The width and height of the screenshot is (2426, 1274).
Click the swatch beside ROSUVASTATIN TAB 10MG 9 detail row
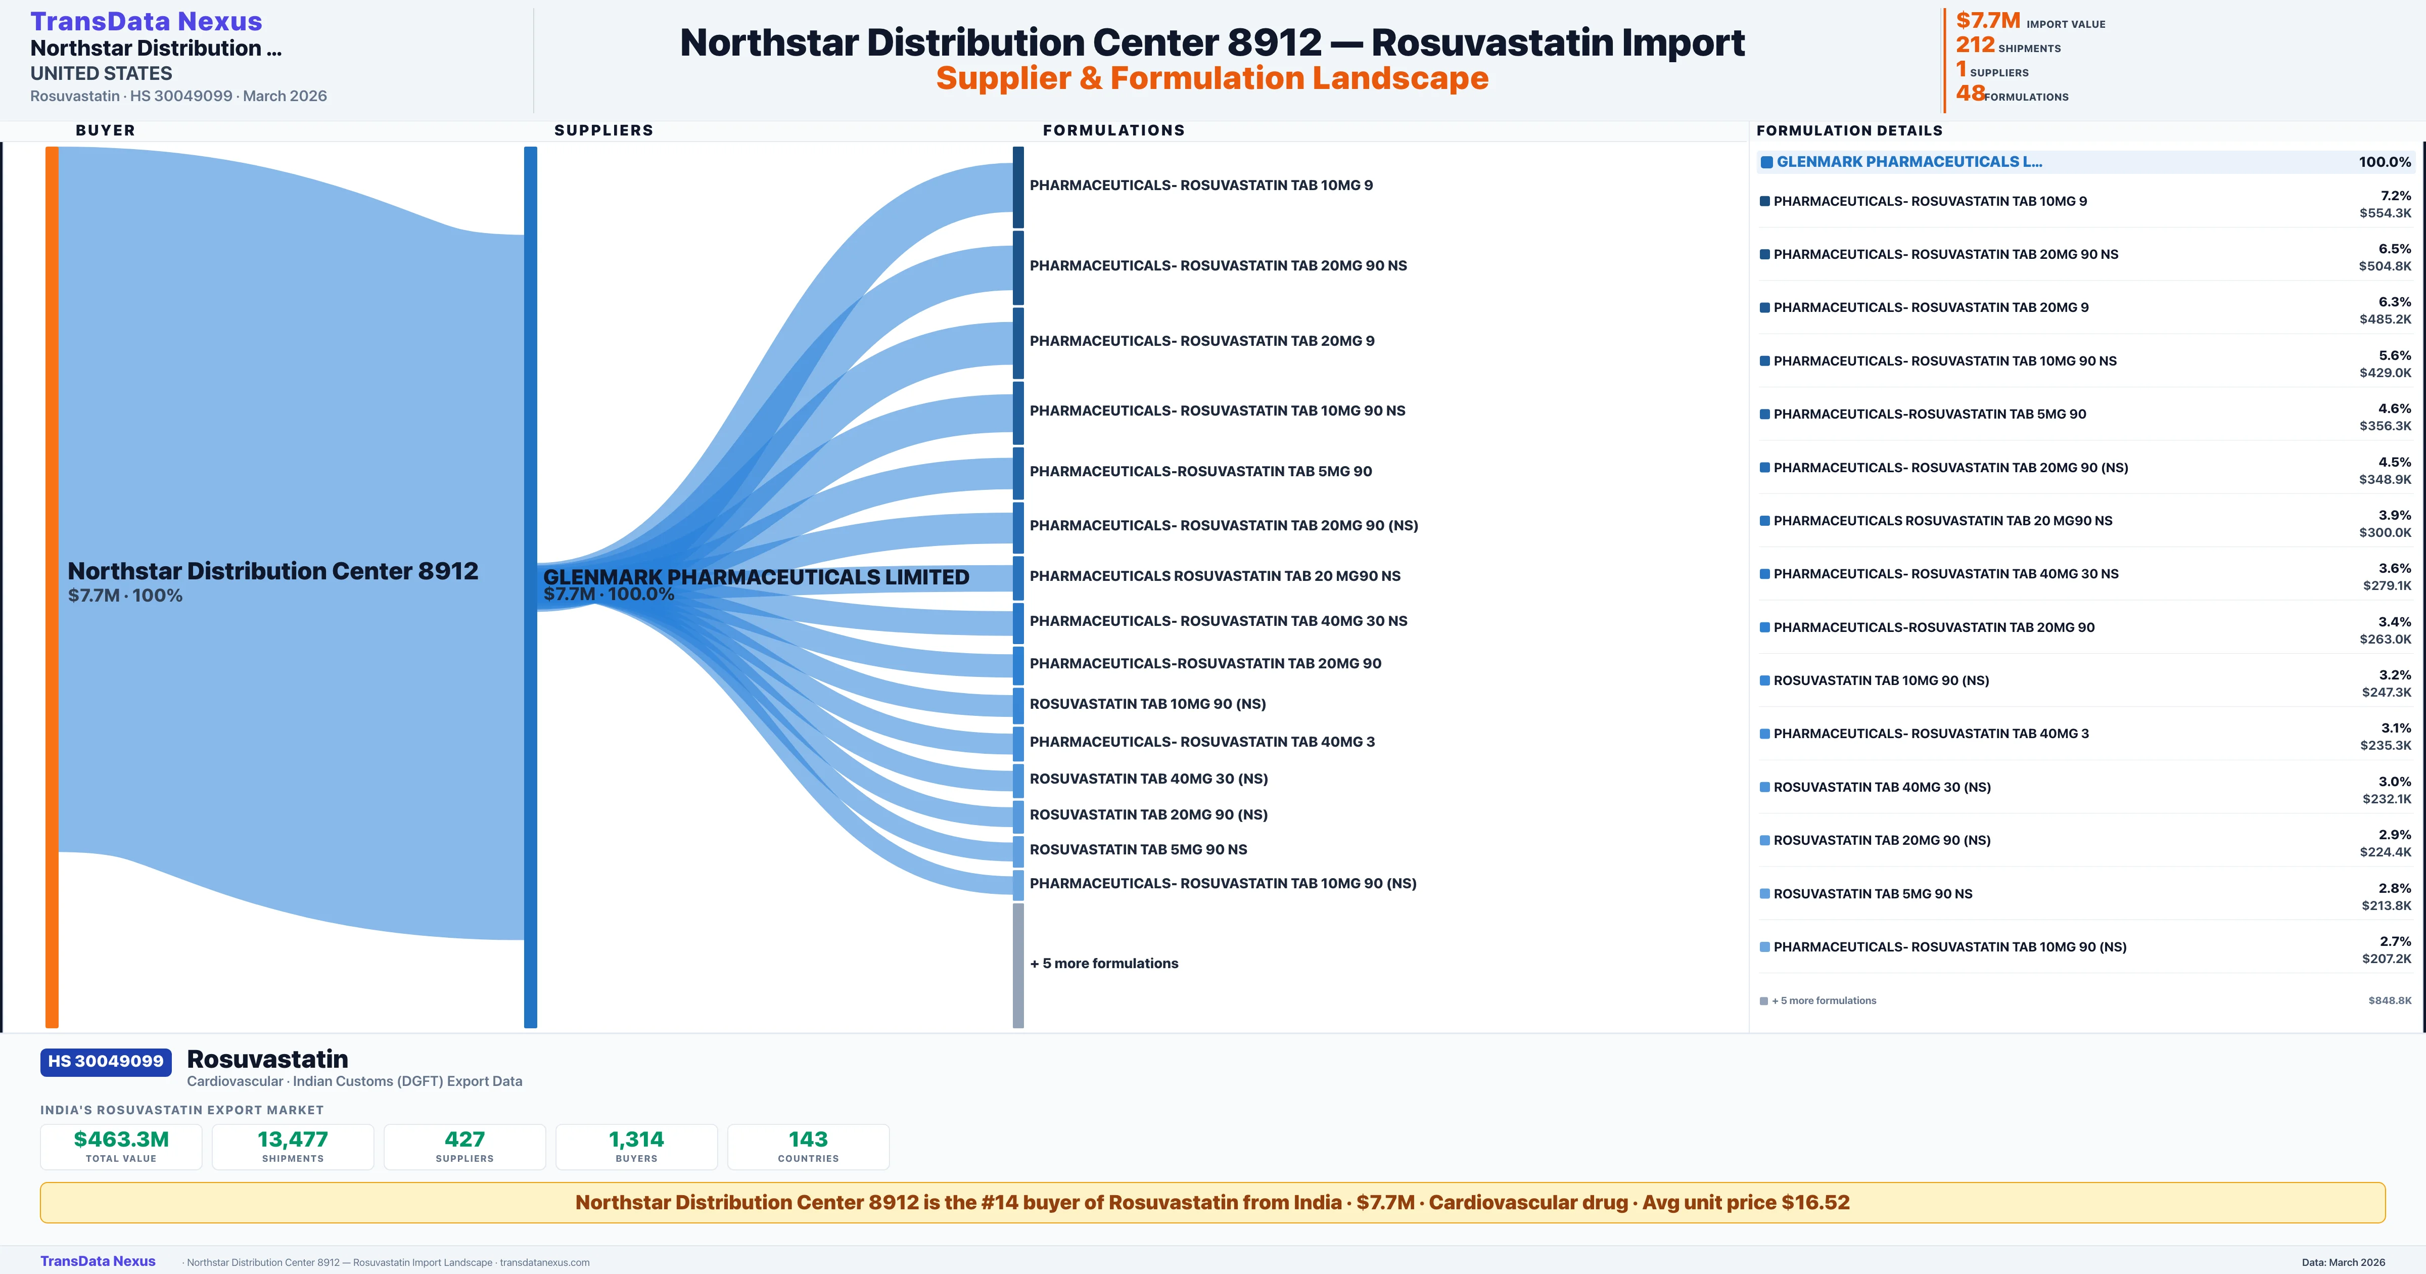(1765, 202)
